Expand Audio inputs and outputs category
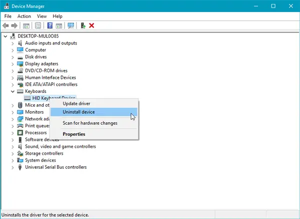300x219 pixels. 12,43
